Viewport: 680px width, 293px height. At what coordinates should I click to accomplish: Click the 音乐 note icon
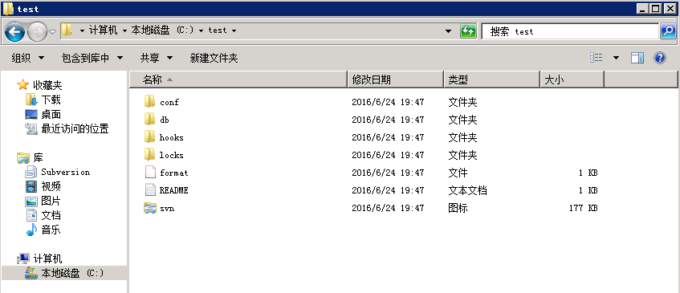click(31, 230)
